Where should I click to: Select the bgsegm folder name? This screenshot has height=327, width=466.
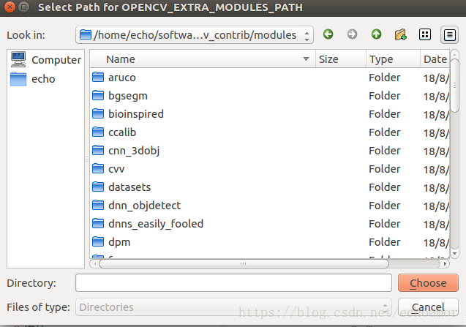pyautogui.click(x=128, y=96)
